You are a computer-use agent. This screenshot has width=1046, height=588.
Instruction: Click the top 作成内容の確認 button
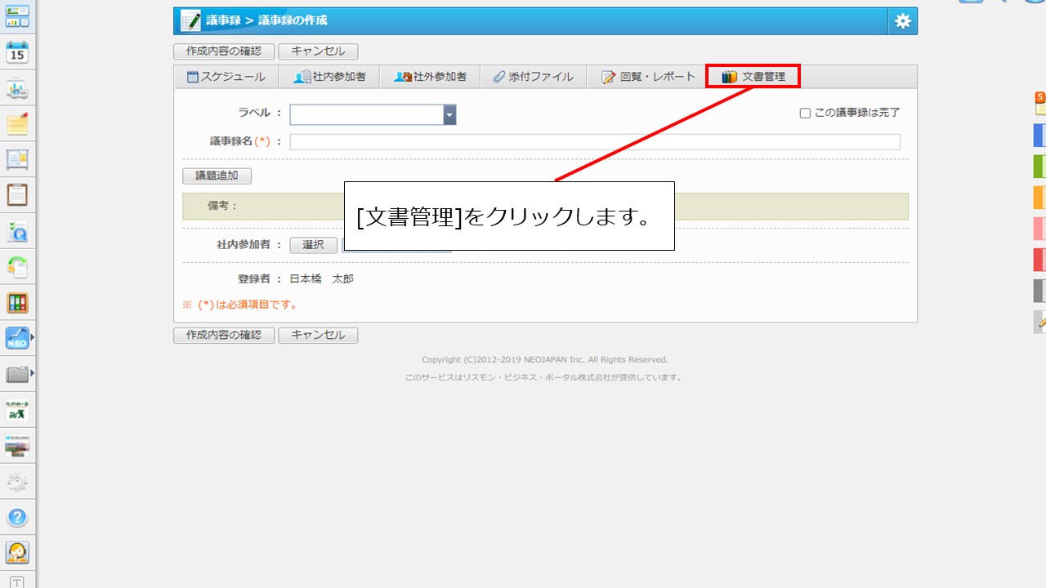223,51
